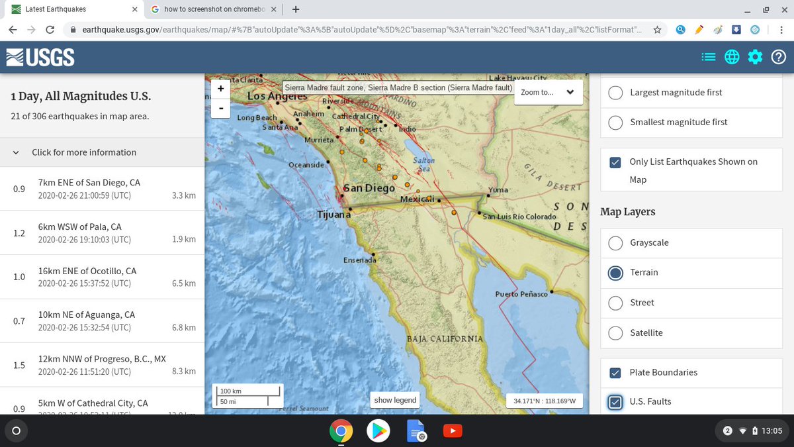Close the 'how to screenshot' tab

click(x=275, y=9)
